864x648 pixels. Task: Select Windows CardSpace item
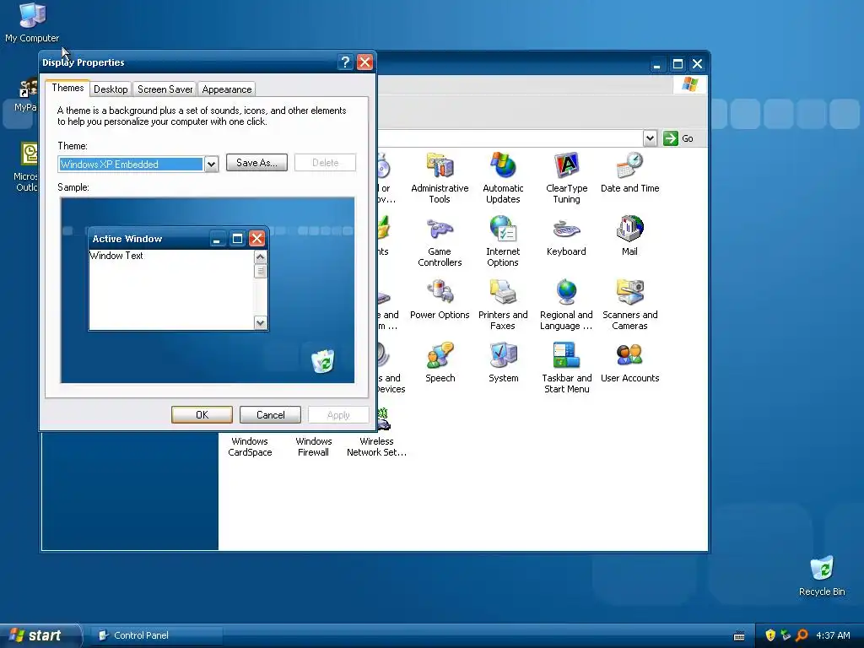pos(250,446)
